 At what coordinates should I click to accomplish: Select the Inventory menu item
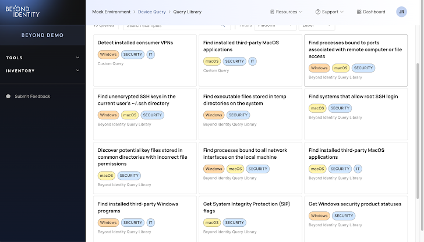coord(43,71)
